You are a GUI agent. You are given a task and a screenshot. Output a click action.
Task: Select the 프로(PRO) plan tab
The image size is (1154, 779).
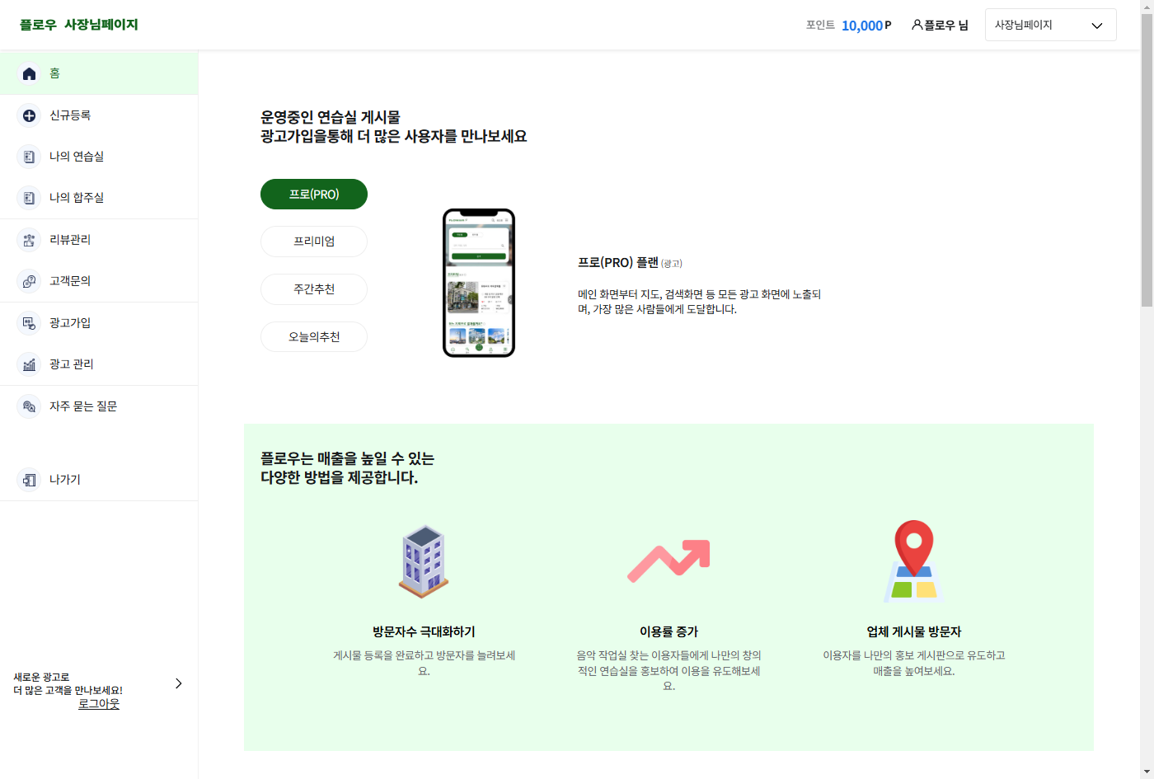coord(314,195)
